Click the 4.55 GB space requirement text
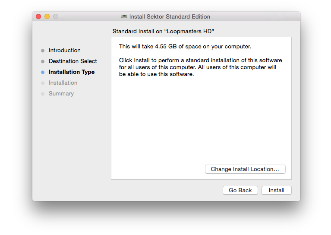The height and width of the screenshot is (235, 331). [x=185, y=46]
